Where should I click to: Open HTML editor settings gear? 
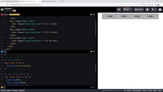point(91,15)
